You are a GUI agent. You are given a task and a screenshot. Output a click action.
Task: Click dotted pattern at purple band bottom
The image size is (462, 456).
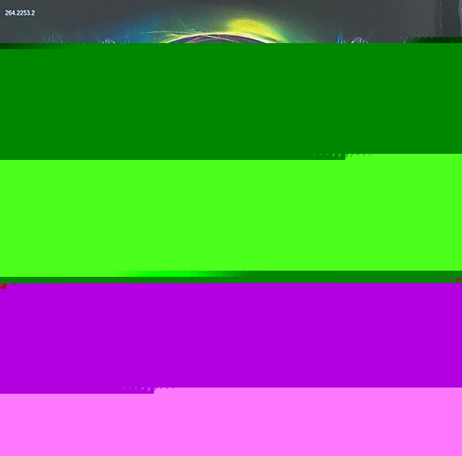(x=148, y=390)
